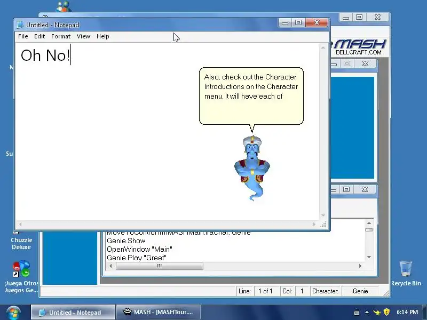Click Notepad vertical scrollbar up arrow
This screenshot has width=427, height=320.
[x=323, y=48]
